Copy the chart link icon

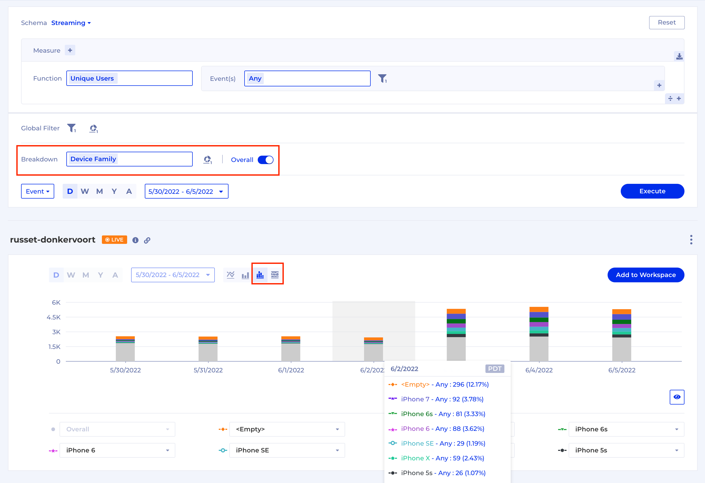click(x=147, y=240)
